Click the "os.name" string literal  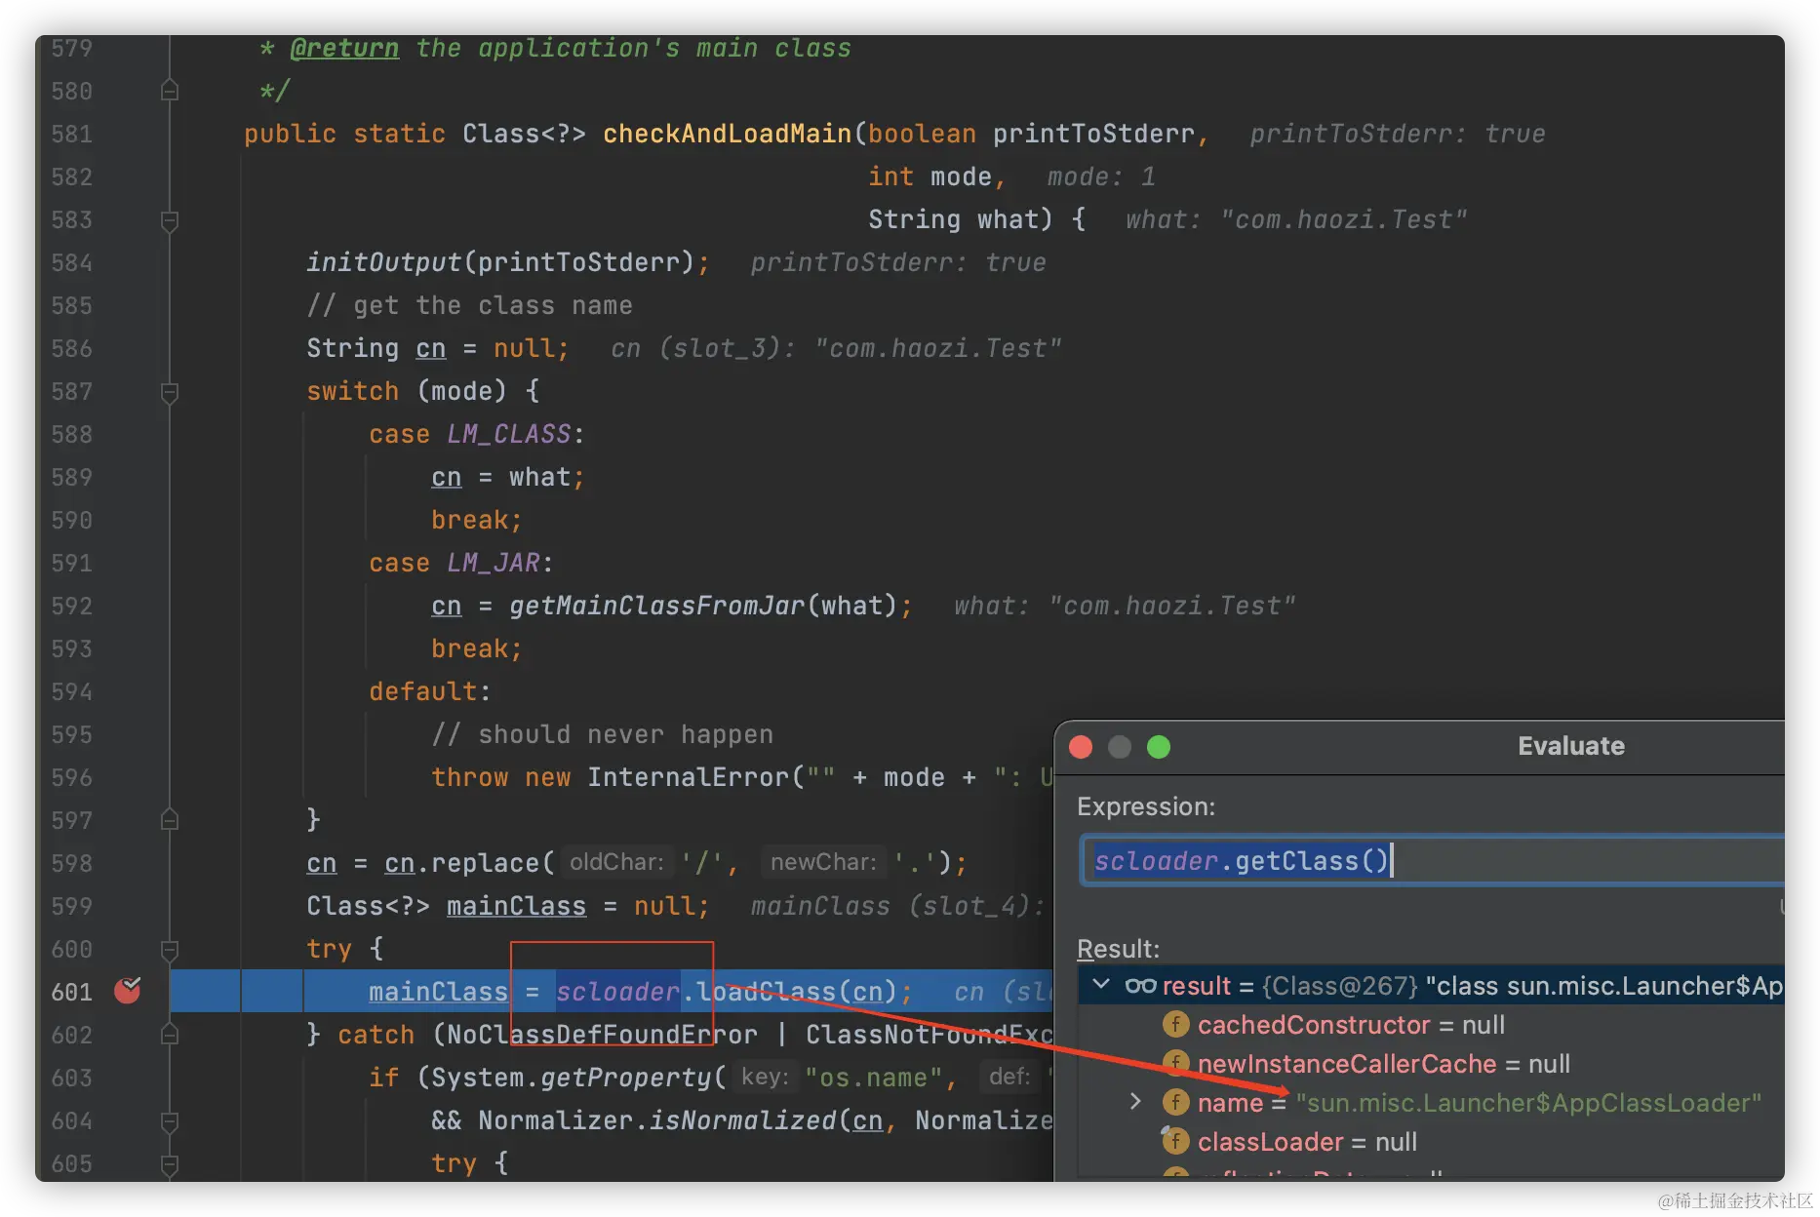874,1078
